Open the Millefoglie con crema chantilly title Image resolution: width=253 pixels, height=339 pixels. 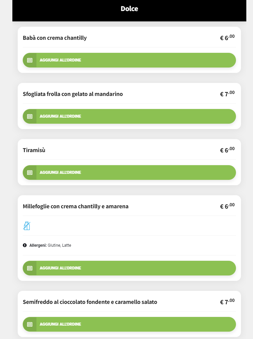click(x=76, y=206)
